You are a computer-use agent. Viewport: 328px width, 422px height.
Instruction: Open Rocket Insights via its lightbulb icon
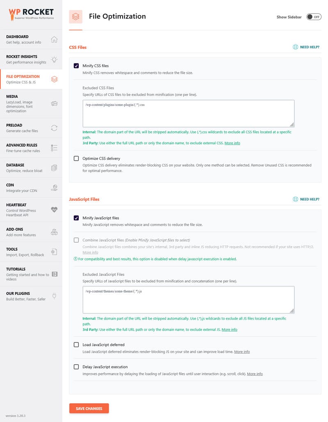pos(54,59)
